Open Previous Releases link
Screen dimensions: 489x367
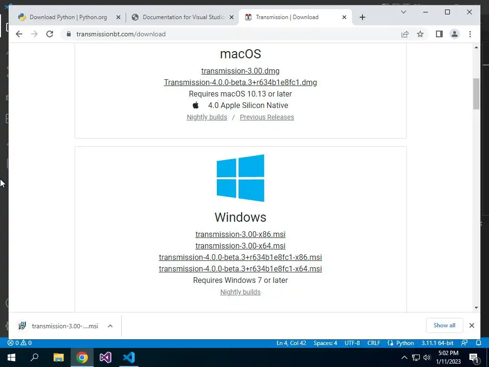266,117
